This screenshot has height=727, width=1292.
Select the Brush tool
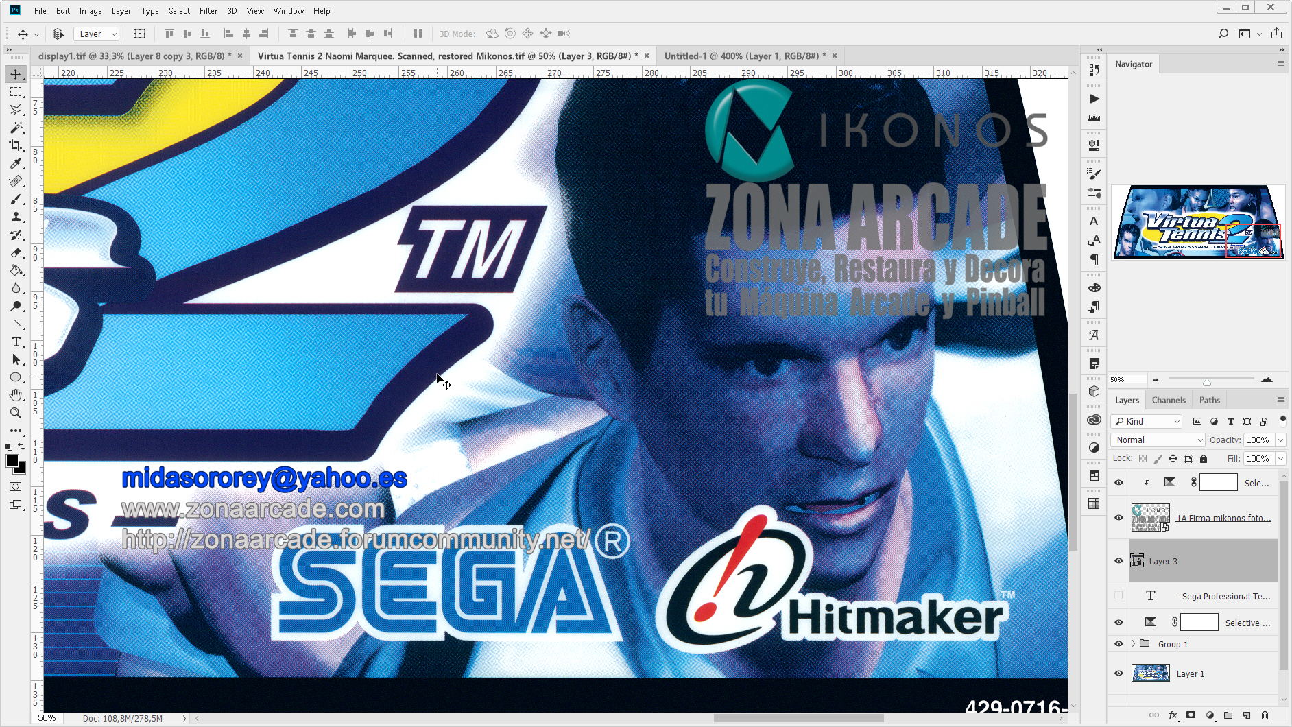click(x=16, y=200)
